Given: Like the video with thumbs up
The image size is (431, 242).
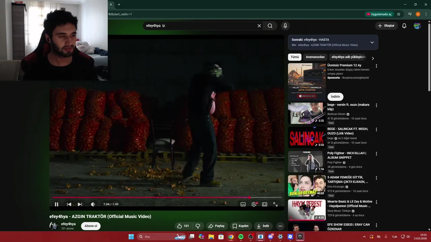Looking at the screenshot, I should [183, 226].
